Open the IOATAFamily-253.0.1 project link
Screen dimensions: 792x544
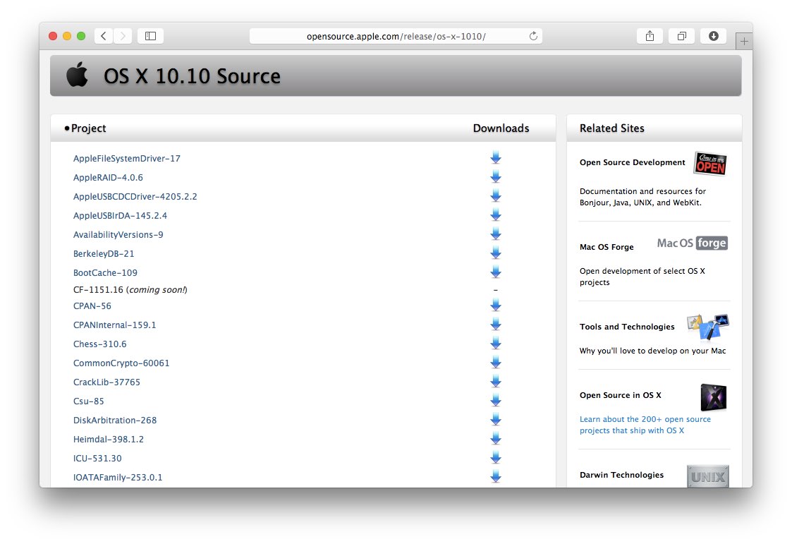(118, 478)
